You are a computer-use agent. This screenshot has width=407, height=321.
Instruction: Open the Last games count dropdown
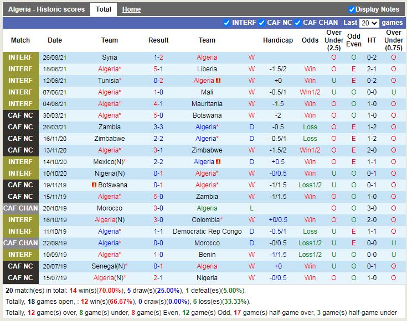coord(368,23)
